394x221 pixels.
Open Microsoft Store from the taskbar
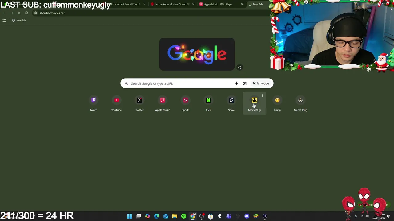(211, 216)
